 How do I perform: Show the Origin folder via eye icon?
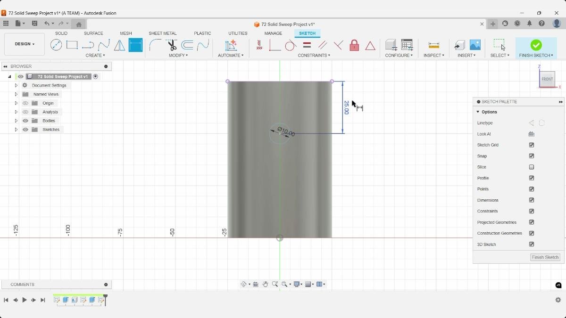(25, 103)
